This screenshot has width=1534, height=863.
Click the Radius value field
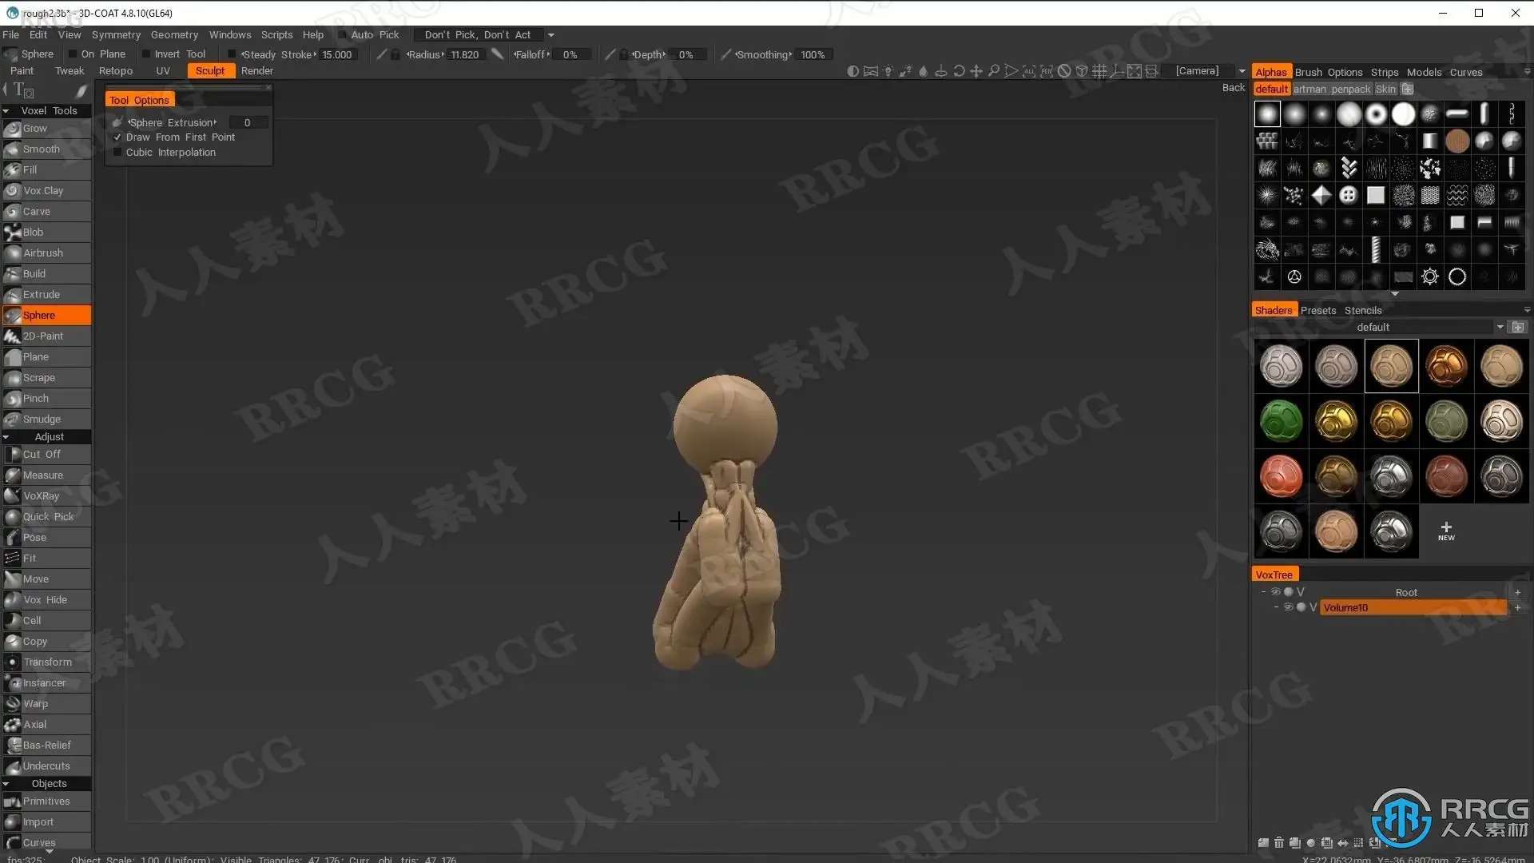(464, 54)
